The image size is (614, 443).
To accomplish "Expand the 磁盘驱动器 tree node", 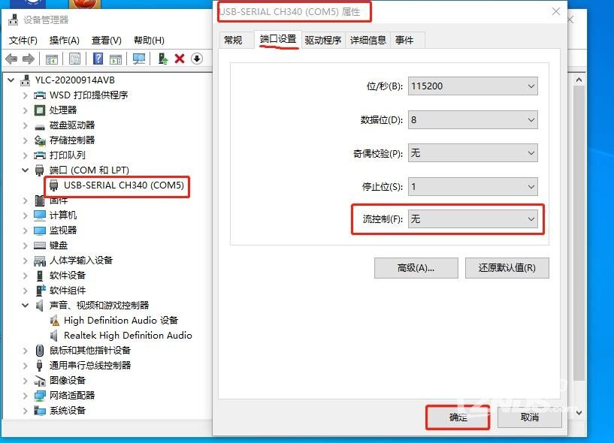I will coord(25,125).
